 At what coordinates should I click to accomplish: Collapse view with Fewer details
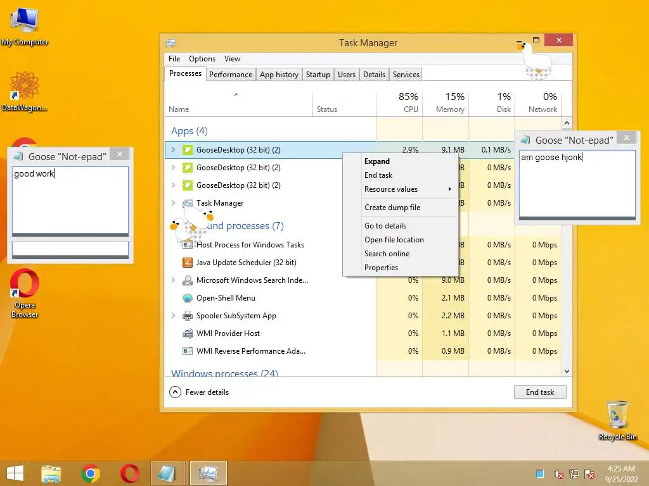click(x=199, y=392)
